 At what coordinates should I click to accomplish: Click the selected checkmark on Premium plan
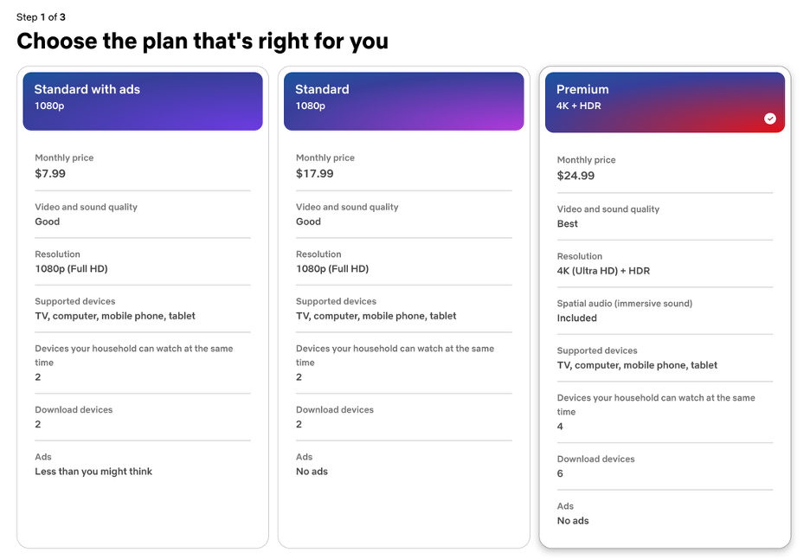coord(770,119)
